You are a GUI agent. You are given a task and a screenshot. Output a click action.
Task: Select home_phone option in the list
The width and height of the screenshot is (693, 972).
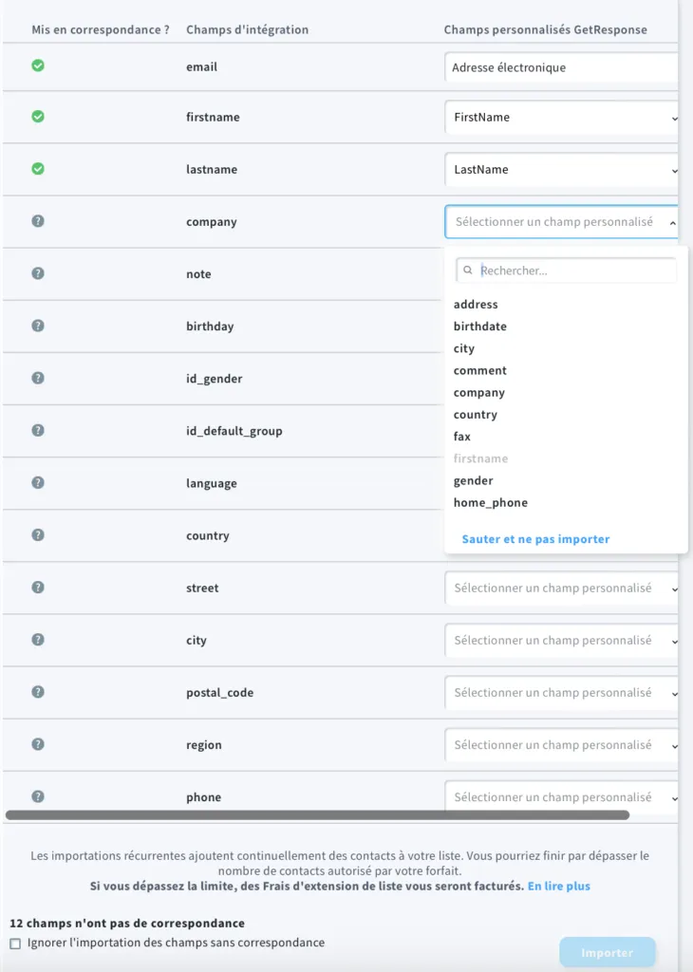point(490,503)
